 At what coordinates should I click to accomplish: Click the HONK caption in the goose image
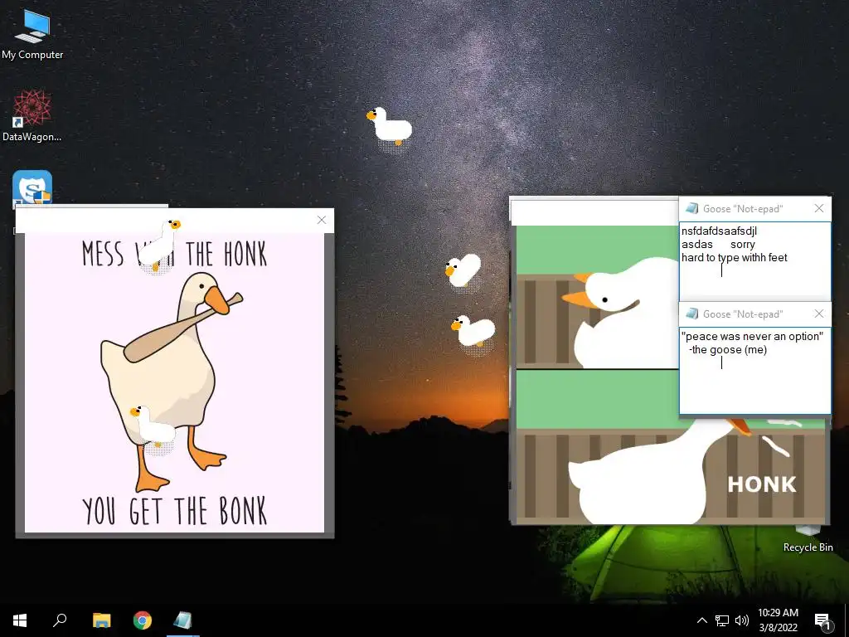[x=762, y=484]
